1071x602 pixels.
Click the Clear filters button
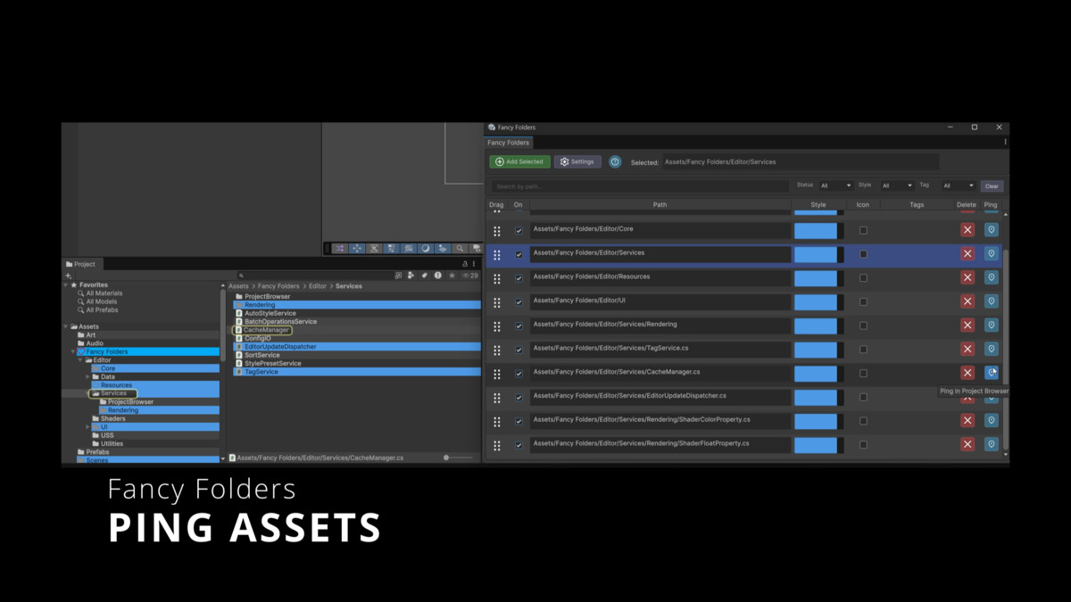click(x=992, y=186)
